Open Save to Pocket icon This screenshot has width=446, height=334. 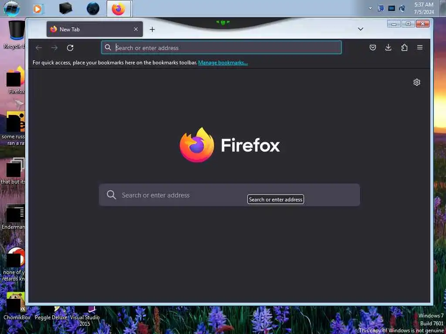click(x=373, y=47)
